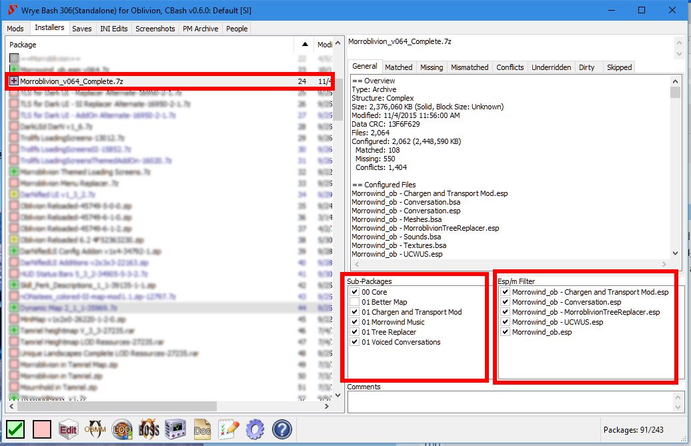The width and height of the screenshot is (691, 446).
Task: Uncheck the 01 Morrowind Music sub-package
Action: tap(354, 322)
